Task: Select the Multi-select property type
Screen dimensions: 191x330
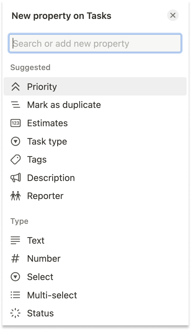Action: coord(52,295)
